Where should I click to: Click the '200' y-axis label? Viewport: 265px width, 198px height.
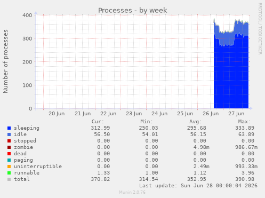pos(27,62)
